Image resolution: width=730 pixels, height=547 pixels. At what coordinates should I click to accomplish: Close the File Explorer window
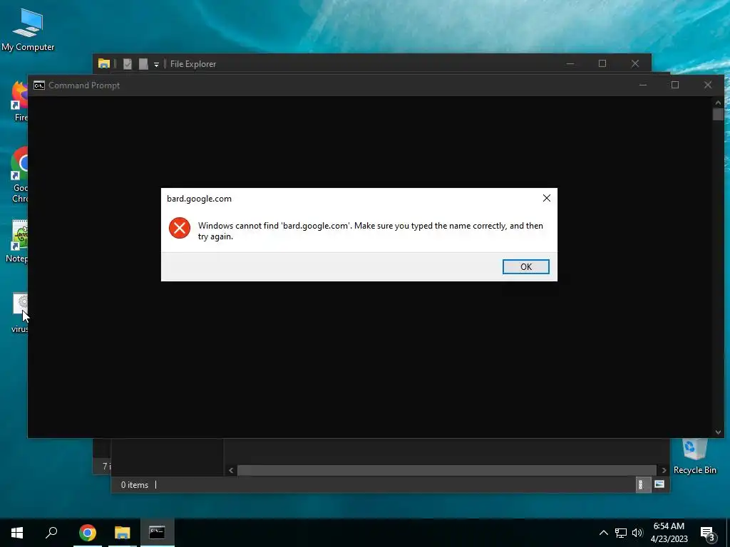click(x=635, y=63)
